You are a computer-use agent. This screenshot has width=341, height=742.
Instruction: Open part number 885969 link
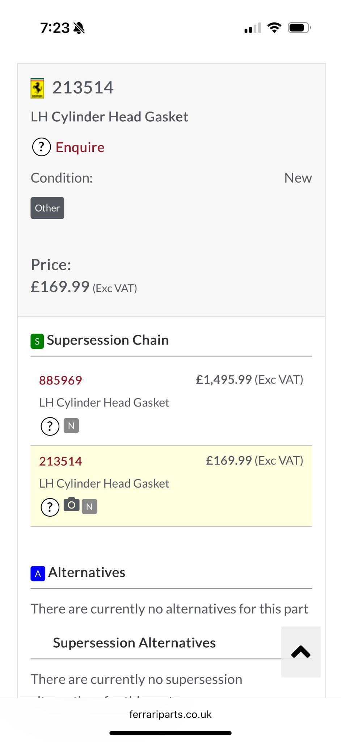[60, 380]
